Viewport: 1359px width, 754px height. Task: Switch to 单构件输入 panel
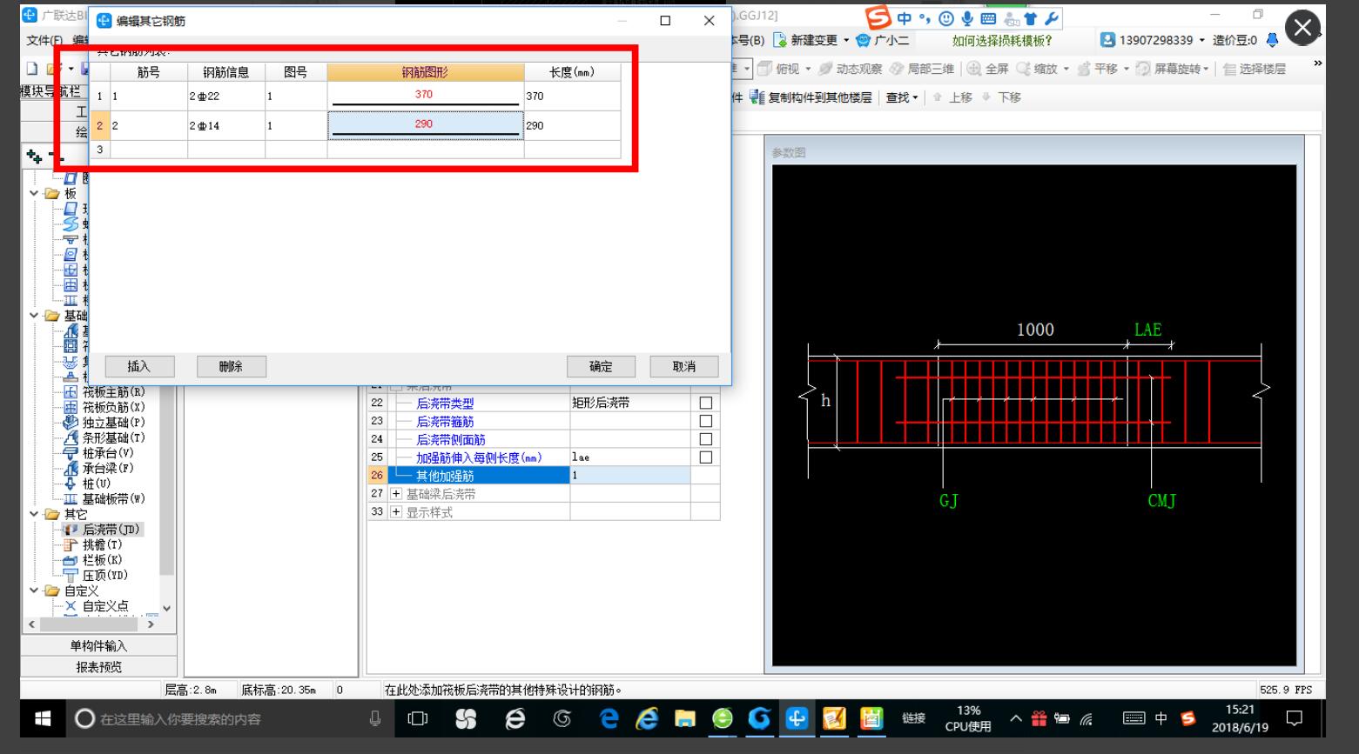click(x=98, y=645)
